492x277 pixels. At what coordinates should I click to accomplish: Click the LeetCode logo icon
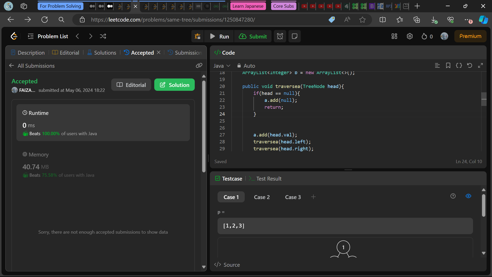point(14,36)
